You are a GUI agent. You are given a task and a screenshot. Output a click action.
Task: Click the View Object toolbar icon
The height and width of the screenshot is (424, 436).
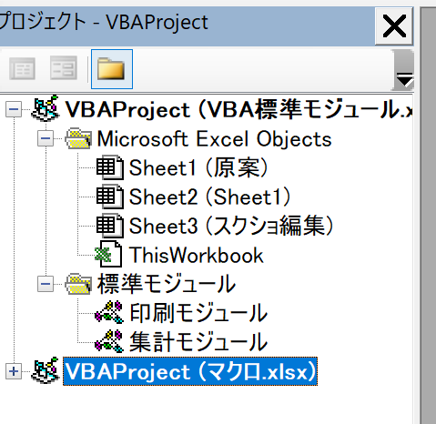64,68
